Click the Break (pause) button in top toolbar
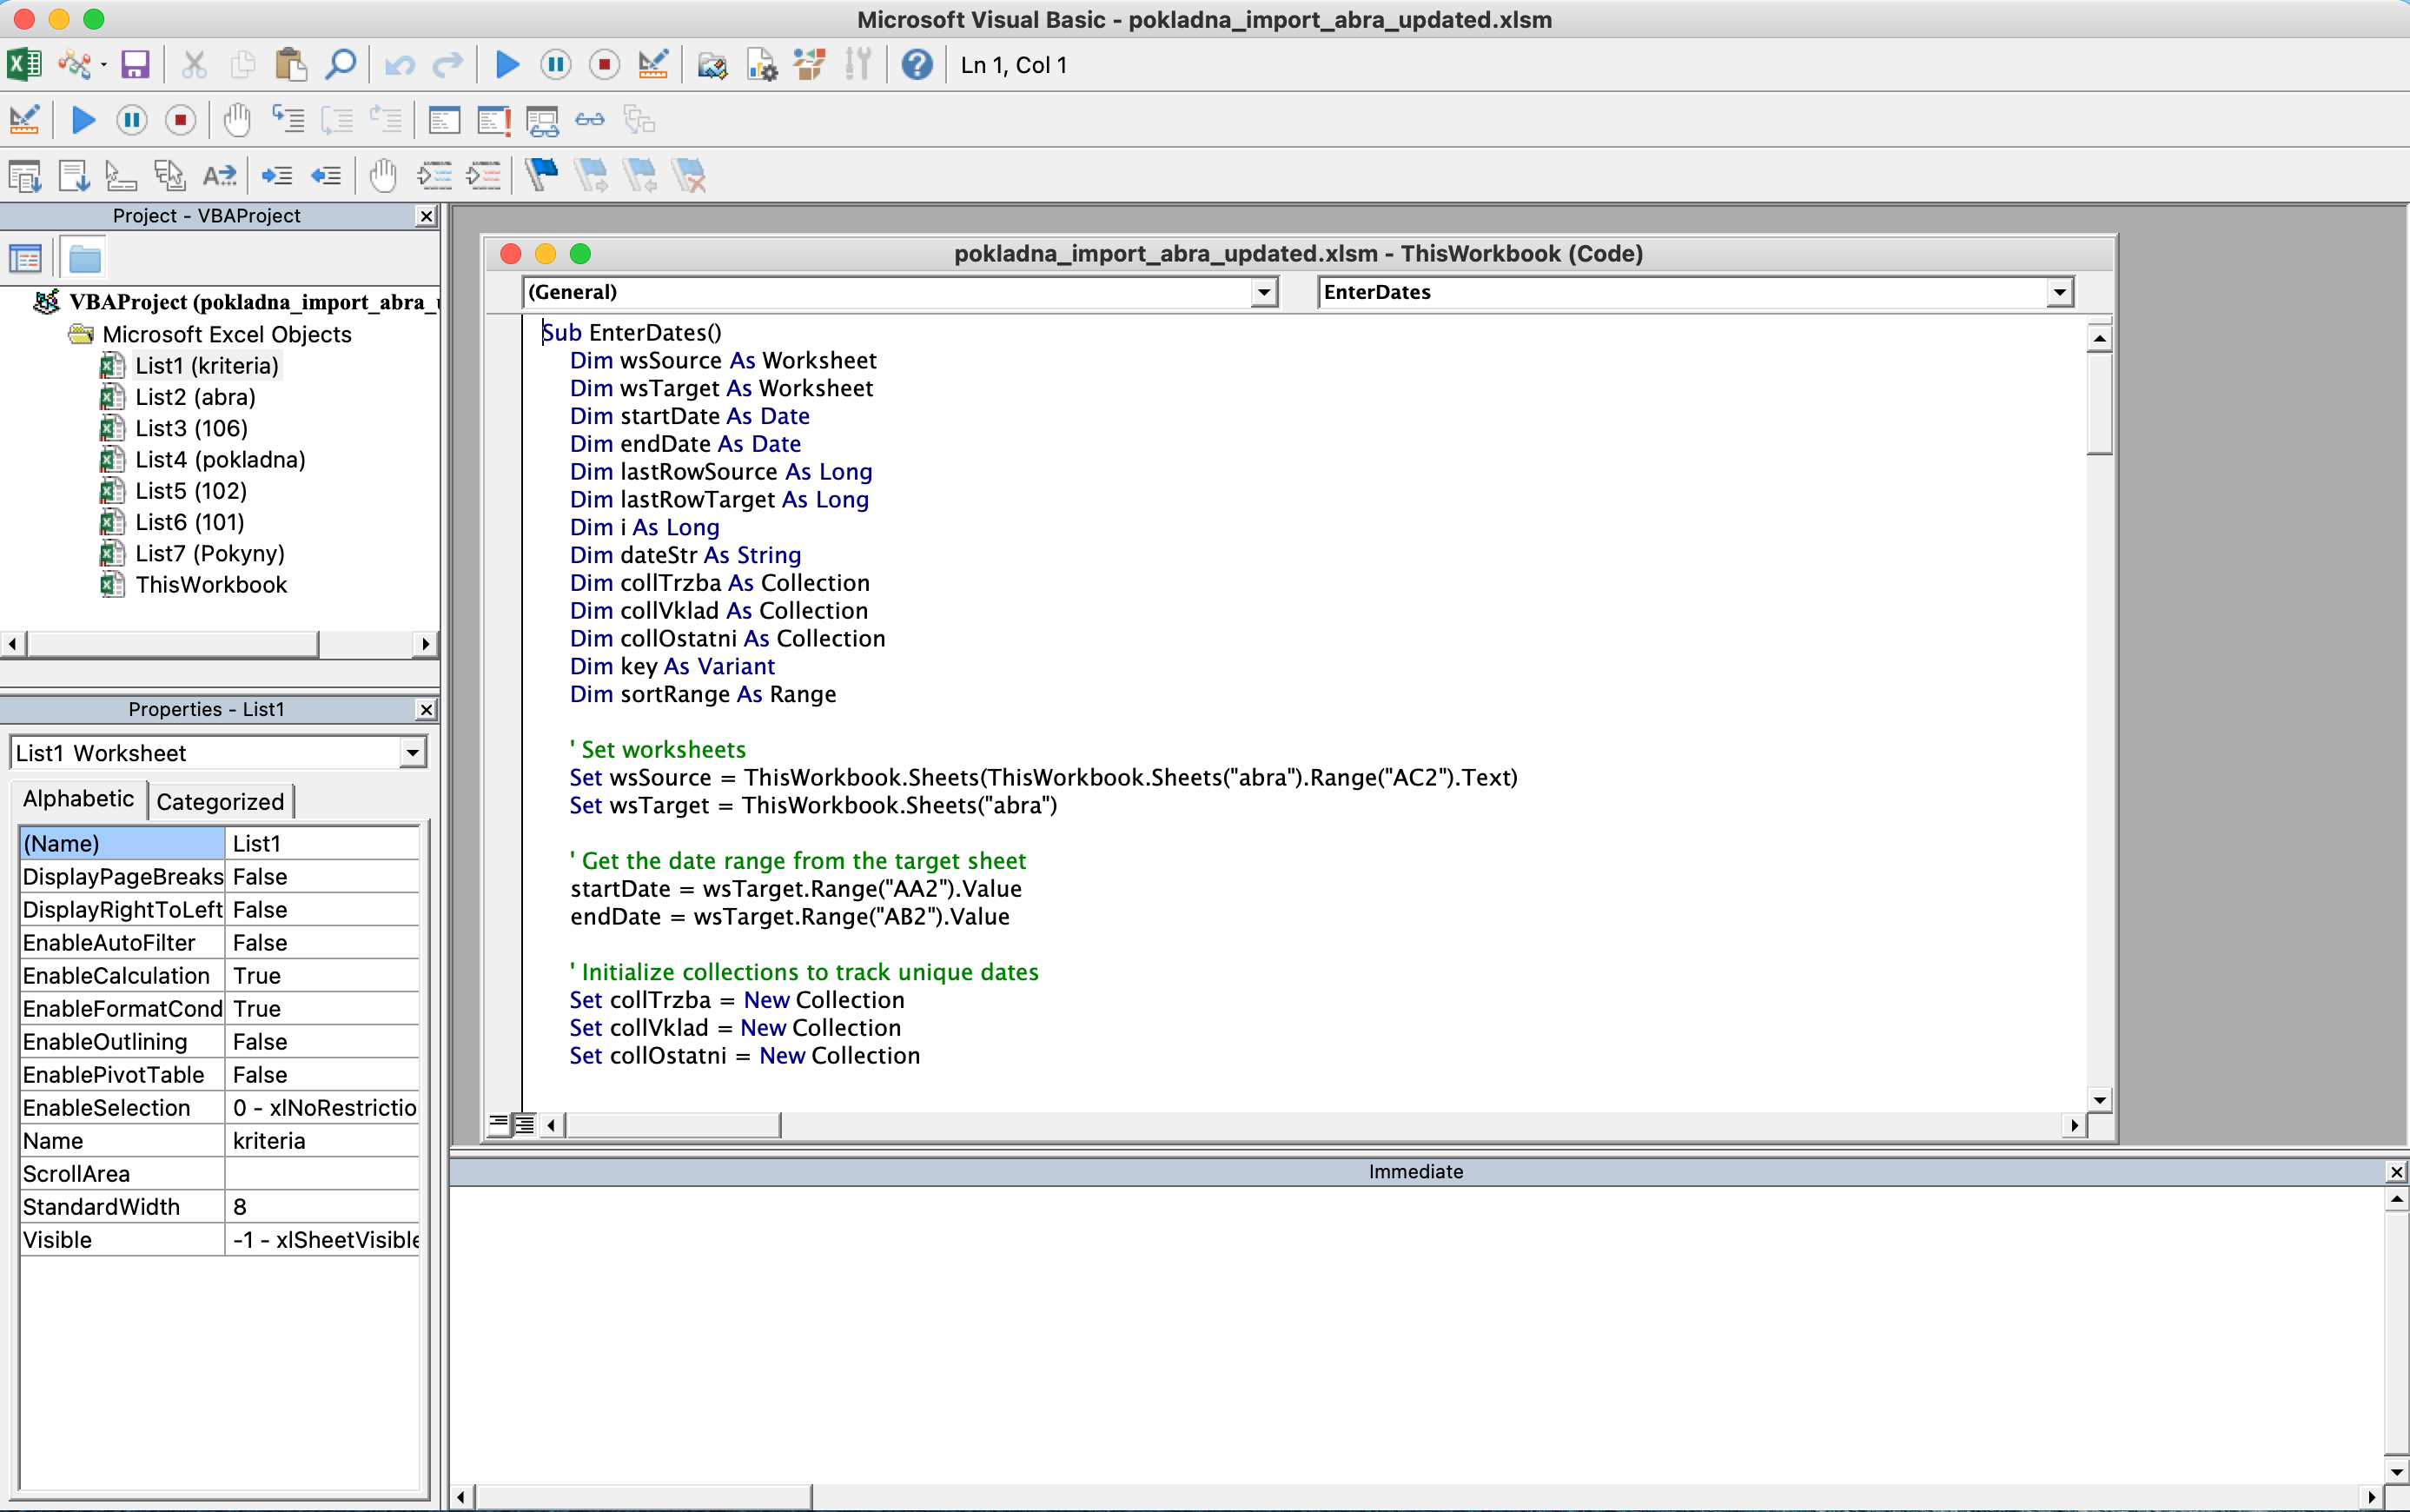The width and height of the screenshot is (2410, 1512). coord(556,65)
